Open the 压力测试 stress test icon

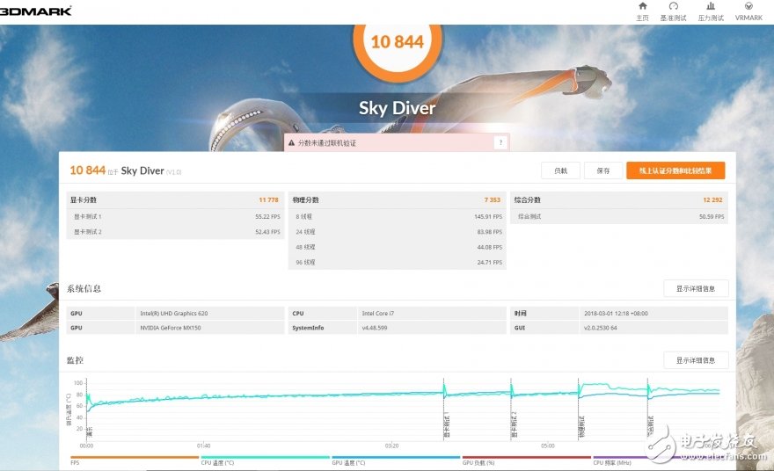[x=711, y=11]
